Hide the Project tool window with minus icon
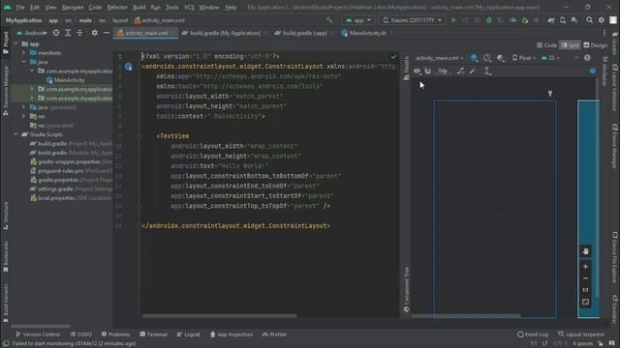This screenshot has height=348, width=620. [x=106, y=33]
